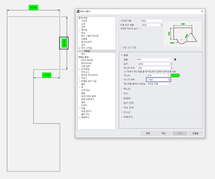Select 문서 속성 in the tree
Image resolution: width=215 pixels, height=179 pixels.
[83, 18]
